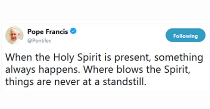This screenshot has height=109, width=210.
Task: Click the word 'things' in the last line
Action: (19, 82)
